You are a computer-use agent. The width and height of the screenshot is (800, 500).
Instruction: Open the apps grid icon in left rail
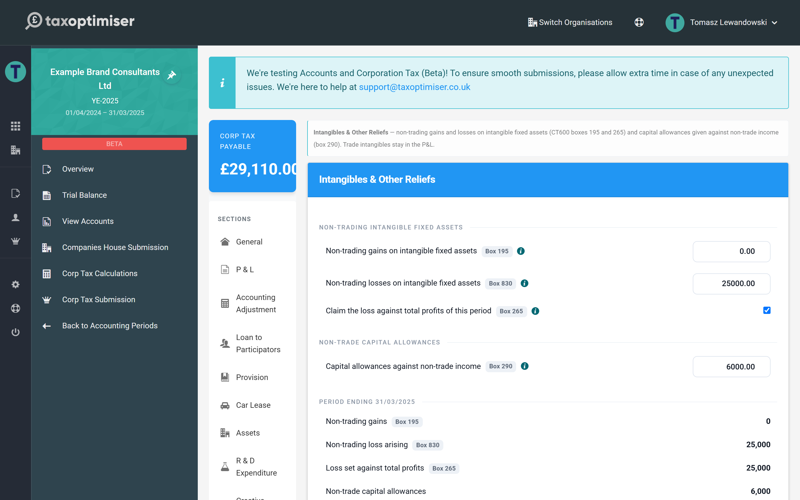coord(16,126)
